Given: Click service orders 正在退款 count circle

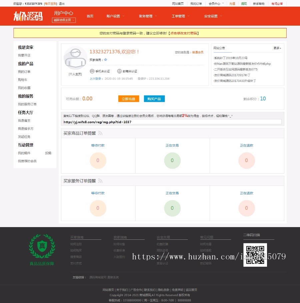Looking at the screenshot, I should [247, 208].
